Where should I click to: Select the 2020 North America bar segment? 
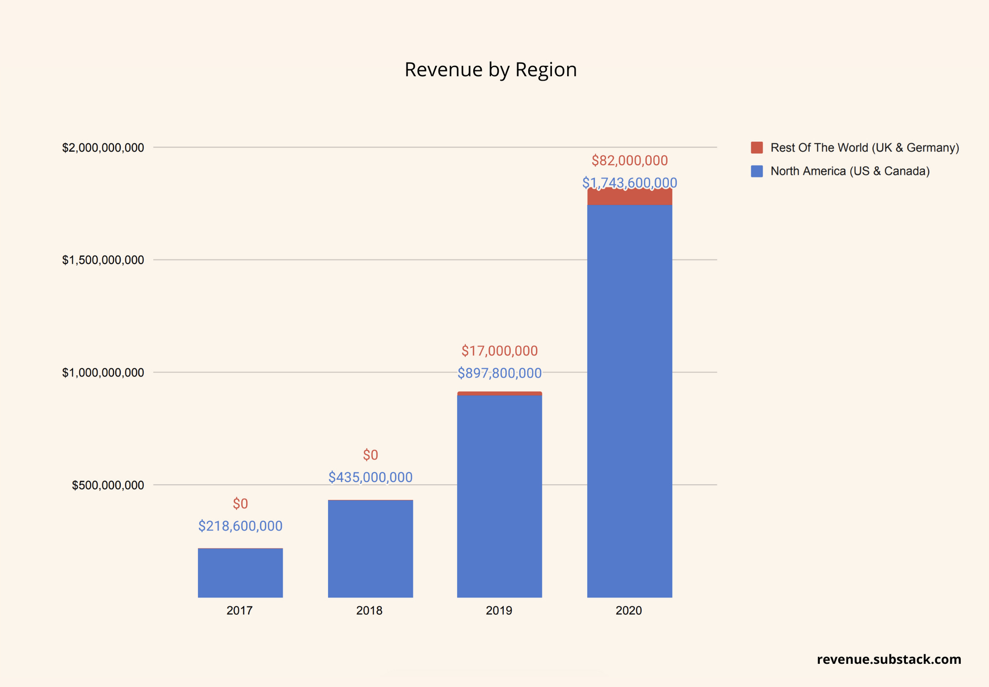(629, 396)
